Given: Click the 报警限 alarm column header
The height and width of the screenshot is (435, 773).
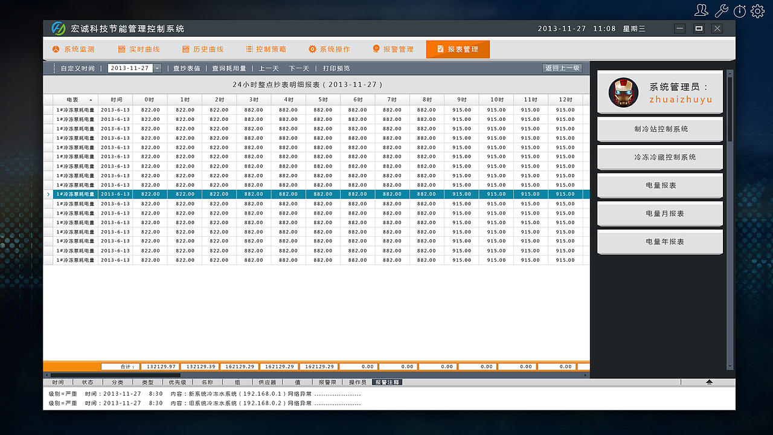Looking at the screenshot, I should tap(328, 382).
